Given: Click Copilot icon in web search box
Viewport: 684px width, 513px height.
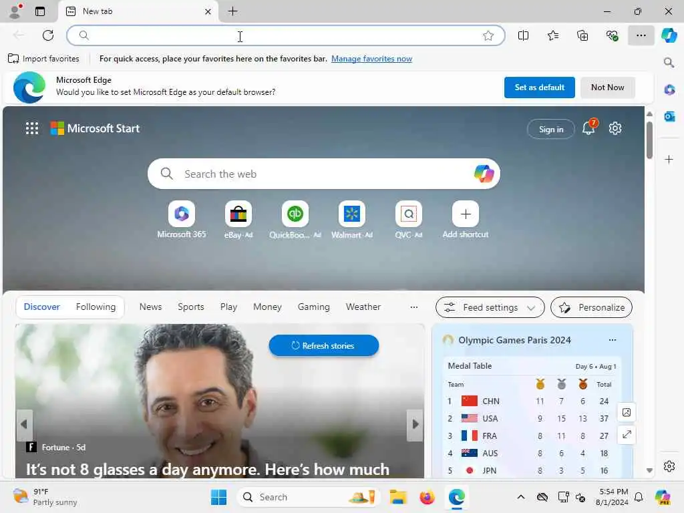Looking at the screenshot, I should click(x=484, y=174).
